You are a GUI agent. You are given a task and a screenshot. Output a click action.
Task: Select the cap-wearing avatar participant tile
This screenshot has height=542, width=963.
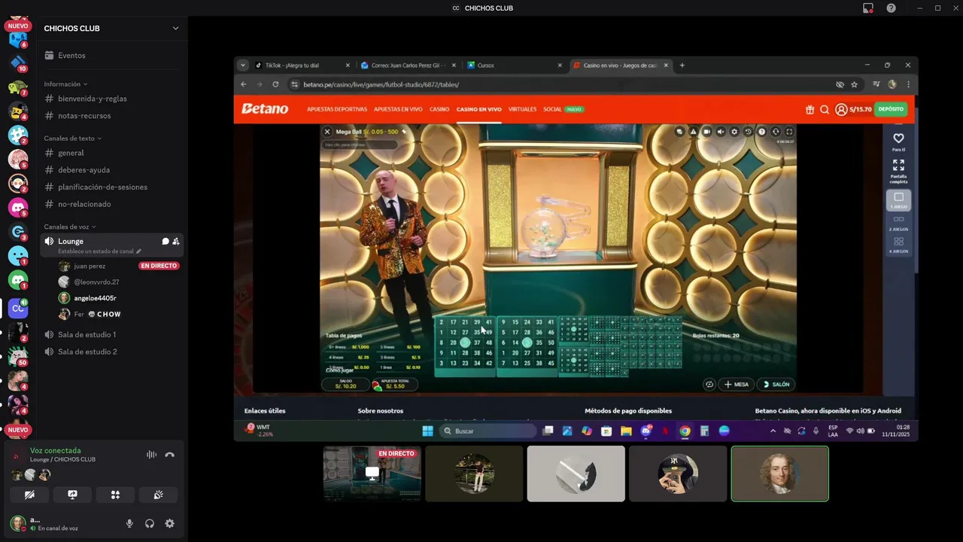(x=678, y=473)
